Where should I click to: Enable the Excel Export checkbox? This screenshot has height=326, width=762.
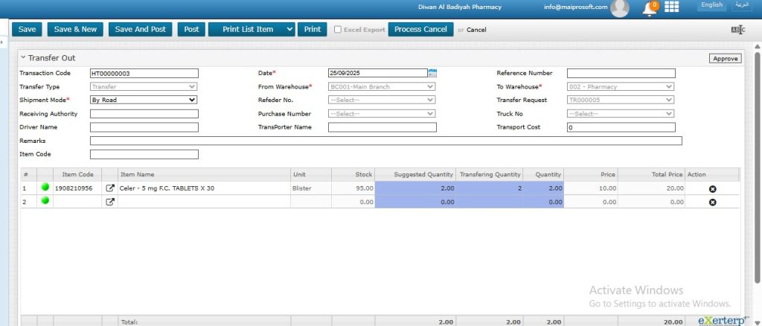coord(338,30)
